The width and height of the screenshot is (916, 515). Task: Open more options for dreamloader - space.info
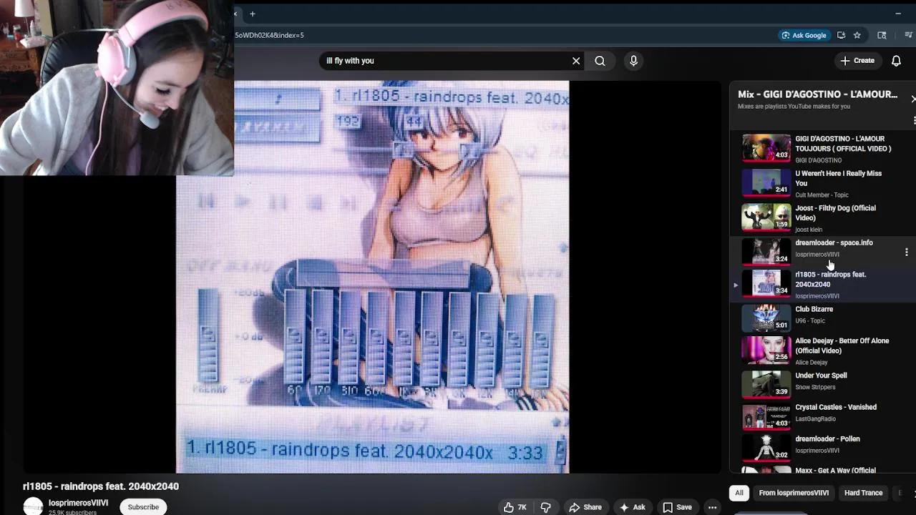pyautogui.click(x=906, y=252)
